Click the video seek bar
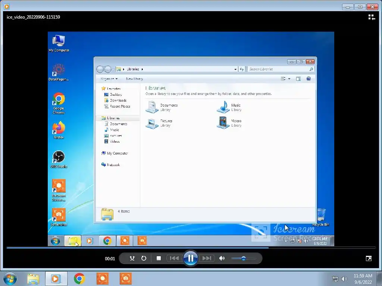The height and width of the screenshot is (286, 382). [x=191, y=248]
